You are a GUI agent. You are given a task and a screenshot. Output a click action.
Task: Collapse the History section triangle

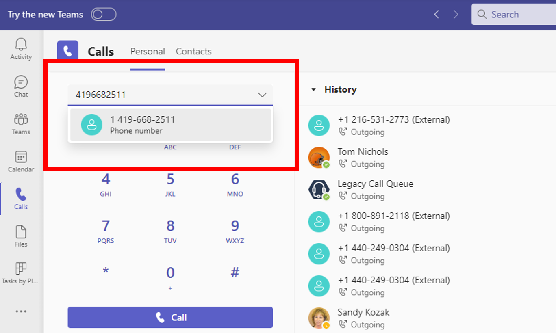point(313,89)
